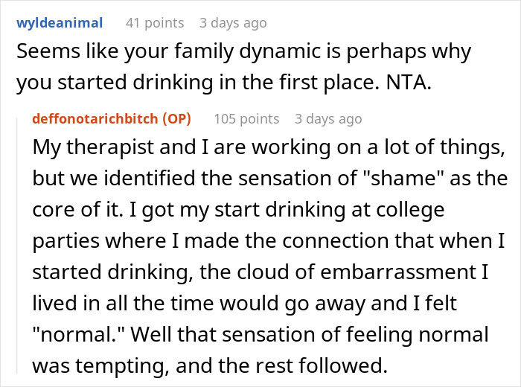521x387 pixels.
Task: Open the wyldeanimal comment's 3 days ago timestamp
Action: (x=233, y=23)
